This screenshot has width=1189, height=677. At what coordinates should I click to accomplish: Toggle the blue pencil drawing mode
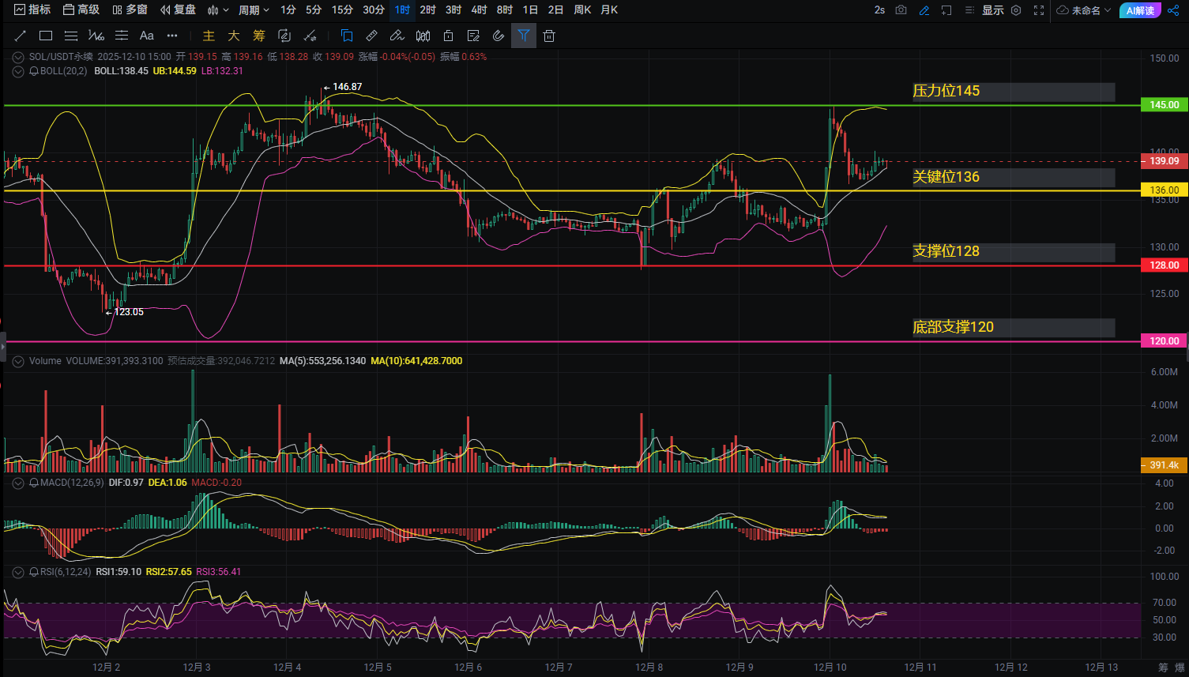[924, 10]
